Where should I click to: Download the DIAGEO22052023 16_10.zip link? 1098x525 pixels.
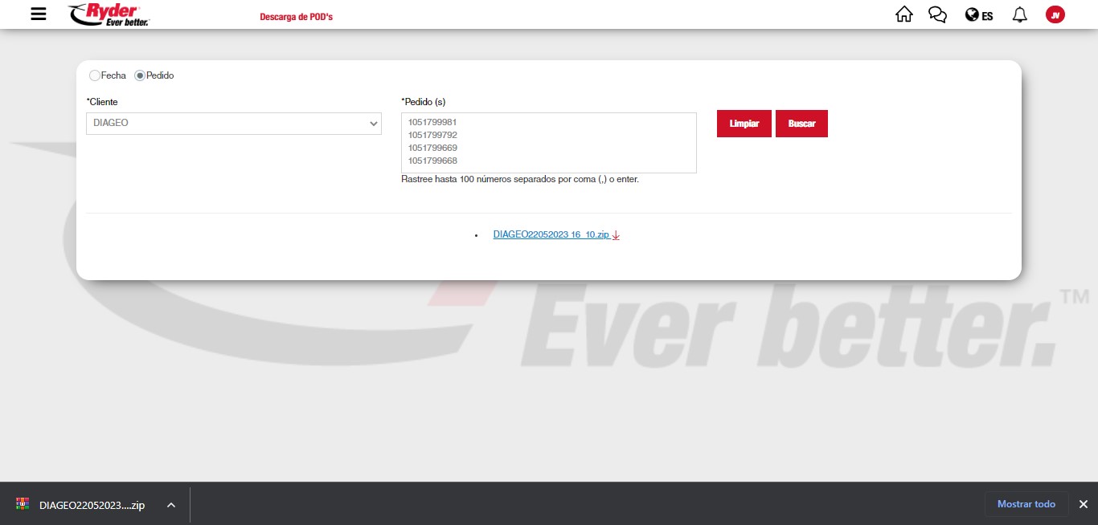point(551,234)
